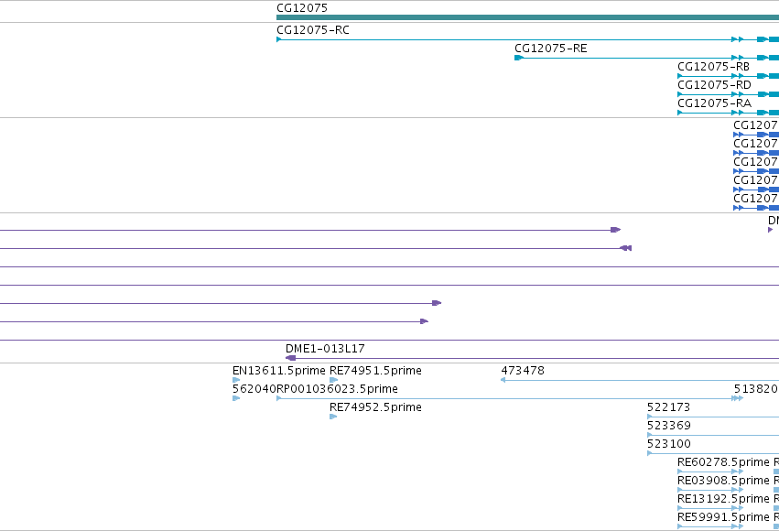Viewport: 779px width, 531px height.
Task: Select the 473478 feature label
Action: point(523,371)
